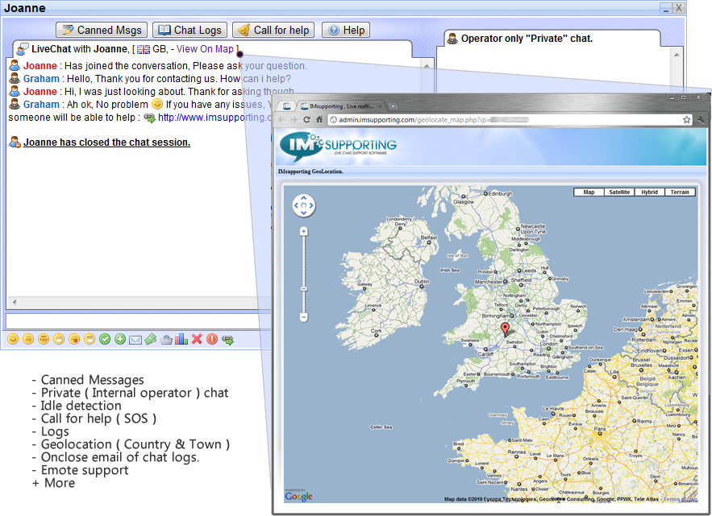Select the LiveChat with Joanne tab

(213, 49)
